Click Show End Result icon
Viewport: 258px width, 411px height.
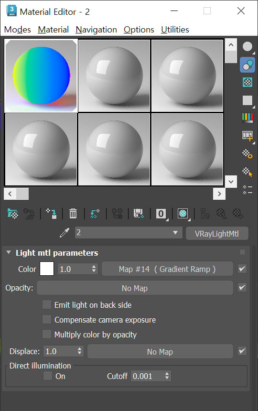(x=205, y=214)
